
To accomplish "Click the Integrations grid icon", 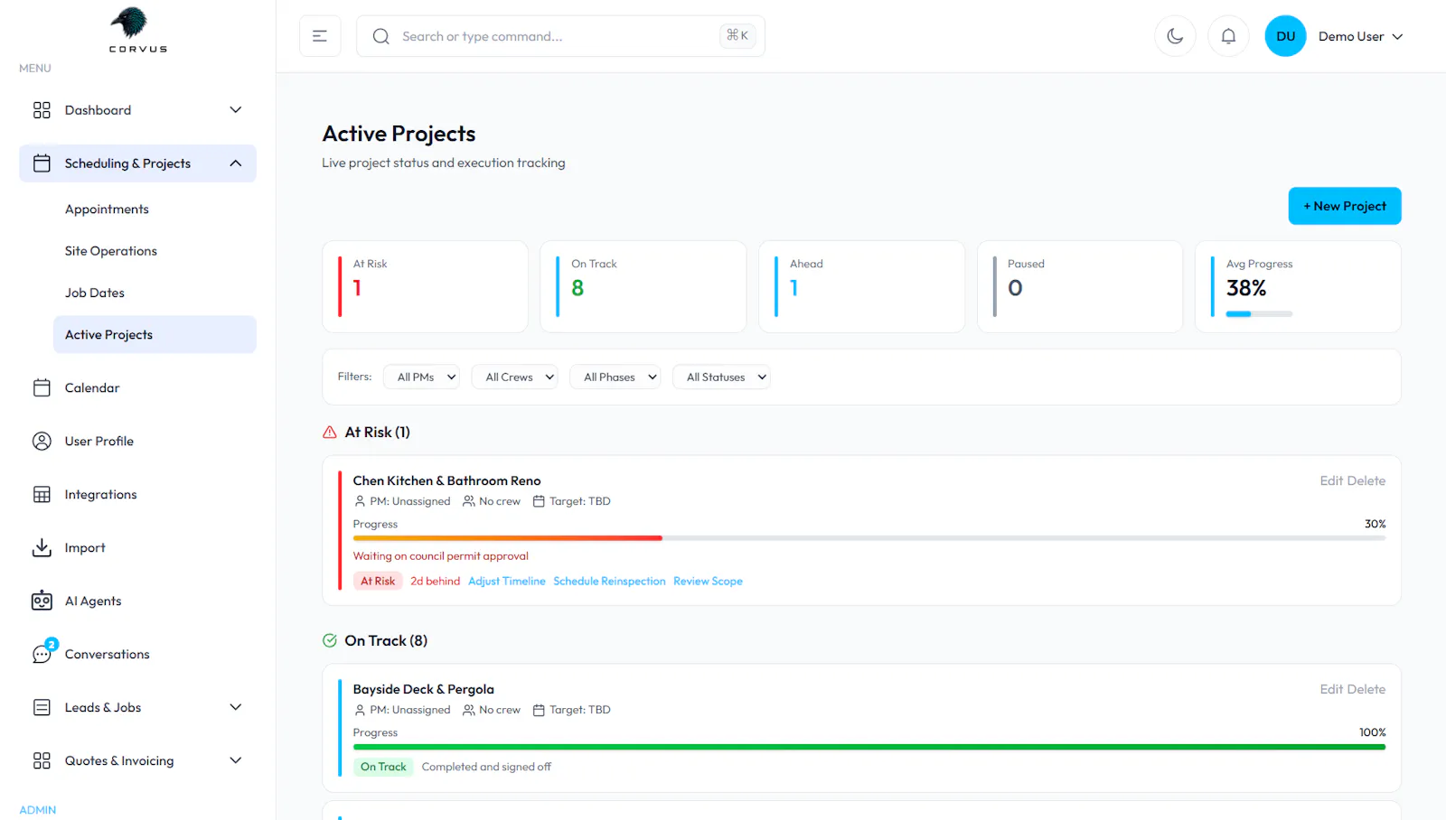I will tap(42, 494).
